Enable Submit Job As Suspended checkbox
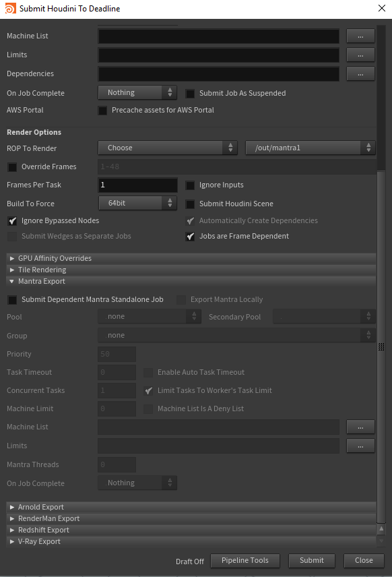This screenshot has width=392, height=577. pos(190,94)
